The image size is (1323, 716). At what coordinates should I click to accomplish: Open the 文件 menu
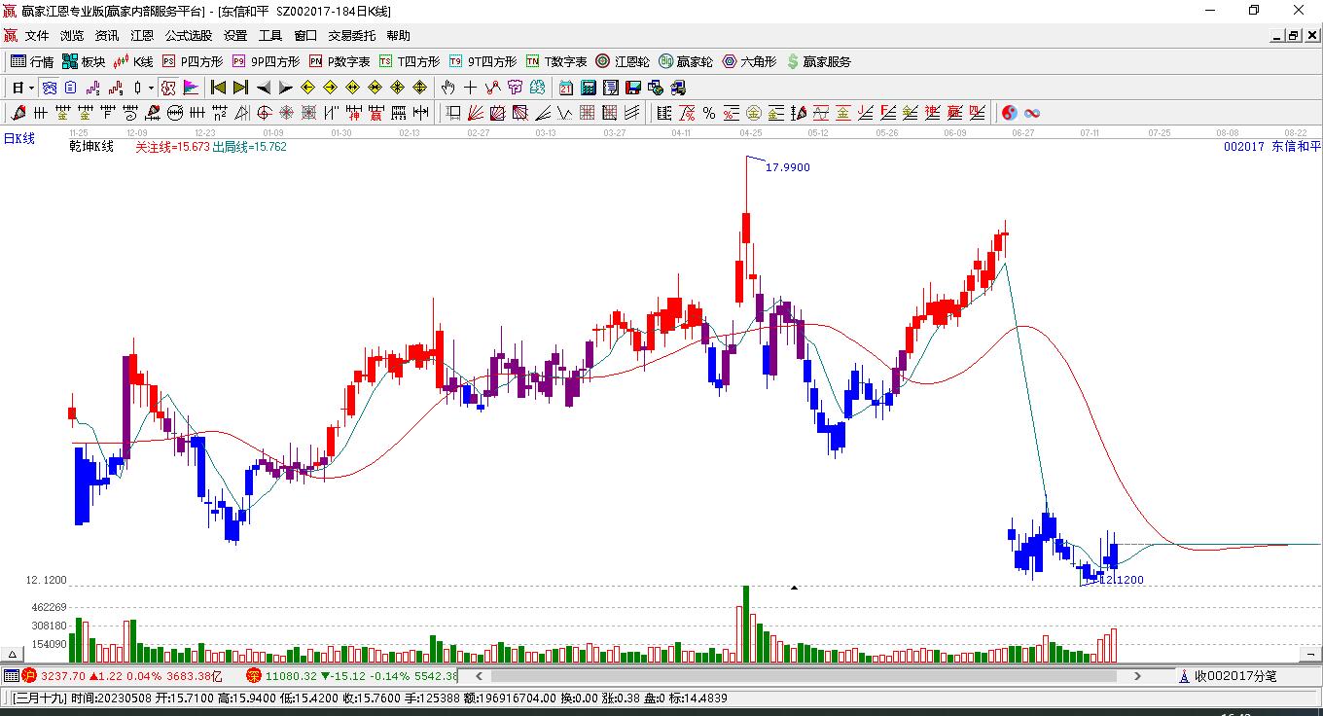[x=37, y=36]
